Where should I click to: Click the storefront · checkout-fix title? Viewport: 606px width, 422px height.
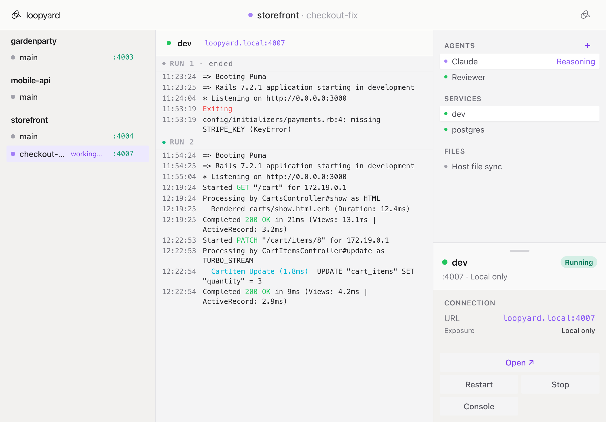point(307,15)
